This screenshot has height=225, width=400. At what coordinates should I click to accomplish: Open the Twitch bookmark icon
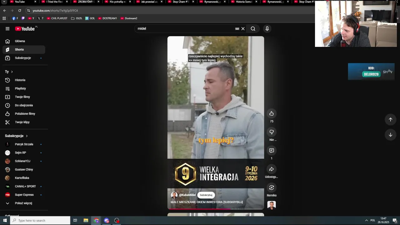(x=23, y=18)
